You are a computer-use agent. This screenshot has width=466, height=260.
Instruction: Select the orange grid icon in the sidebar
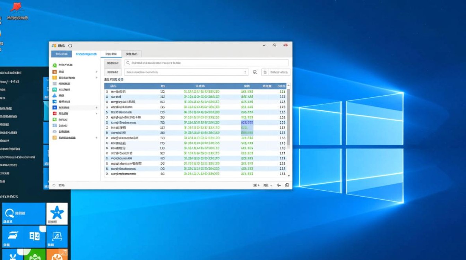[55, 78]
